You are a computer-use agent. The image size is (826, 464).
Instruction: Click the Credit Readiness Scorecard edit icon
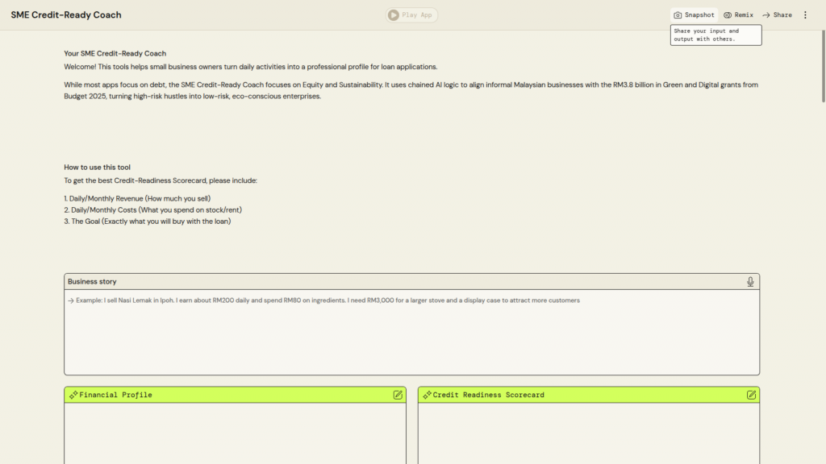[x=751, y=395]
